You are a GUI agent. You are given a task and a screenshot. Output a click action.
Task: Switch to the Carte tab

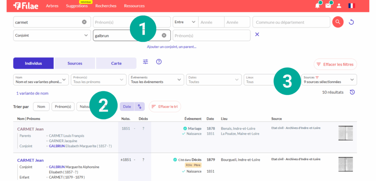pos(116,63)
